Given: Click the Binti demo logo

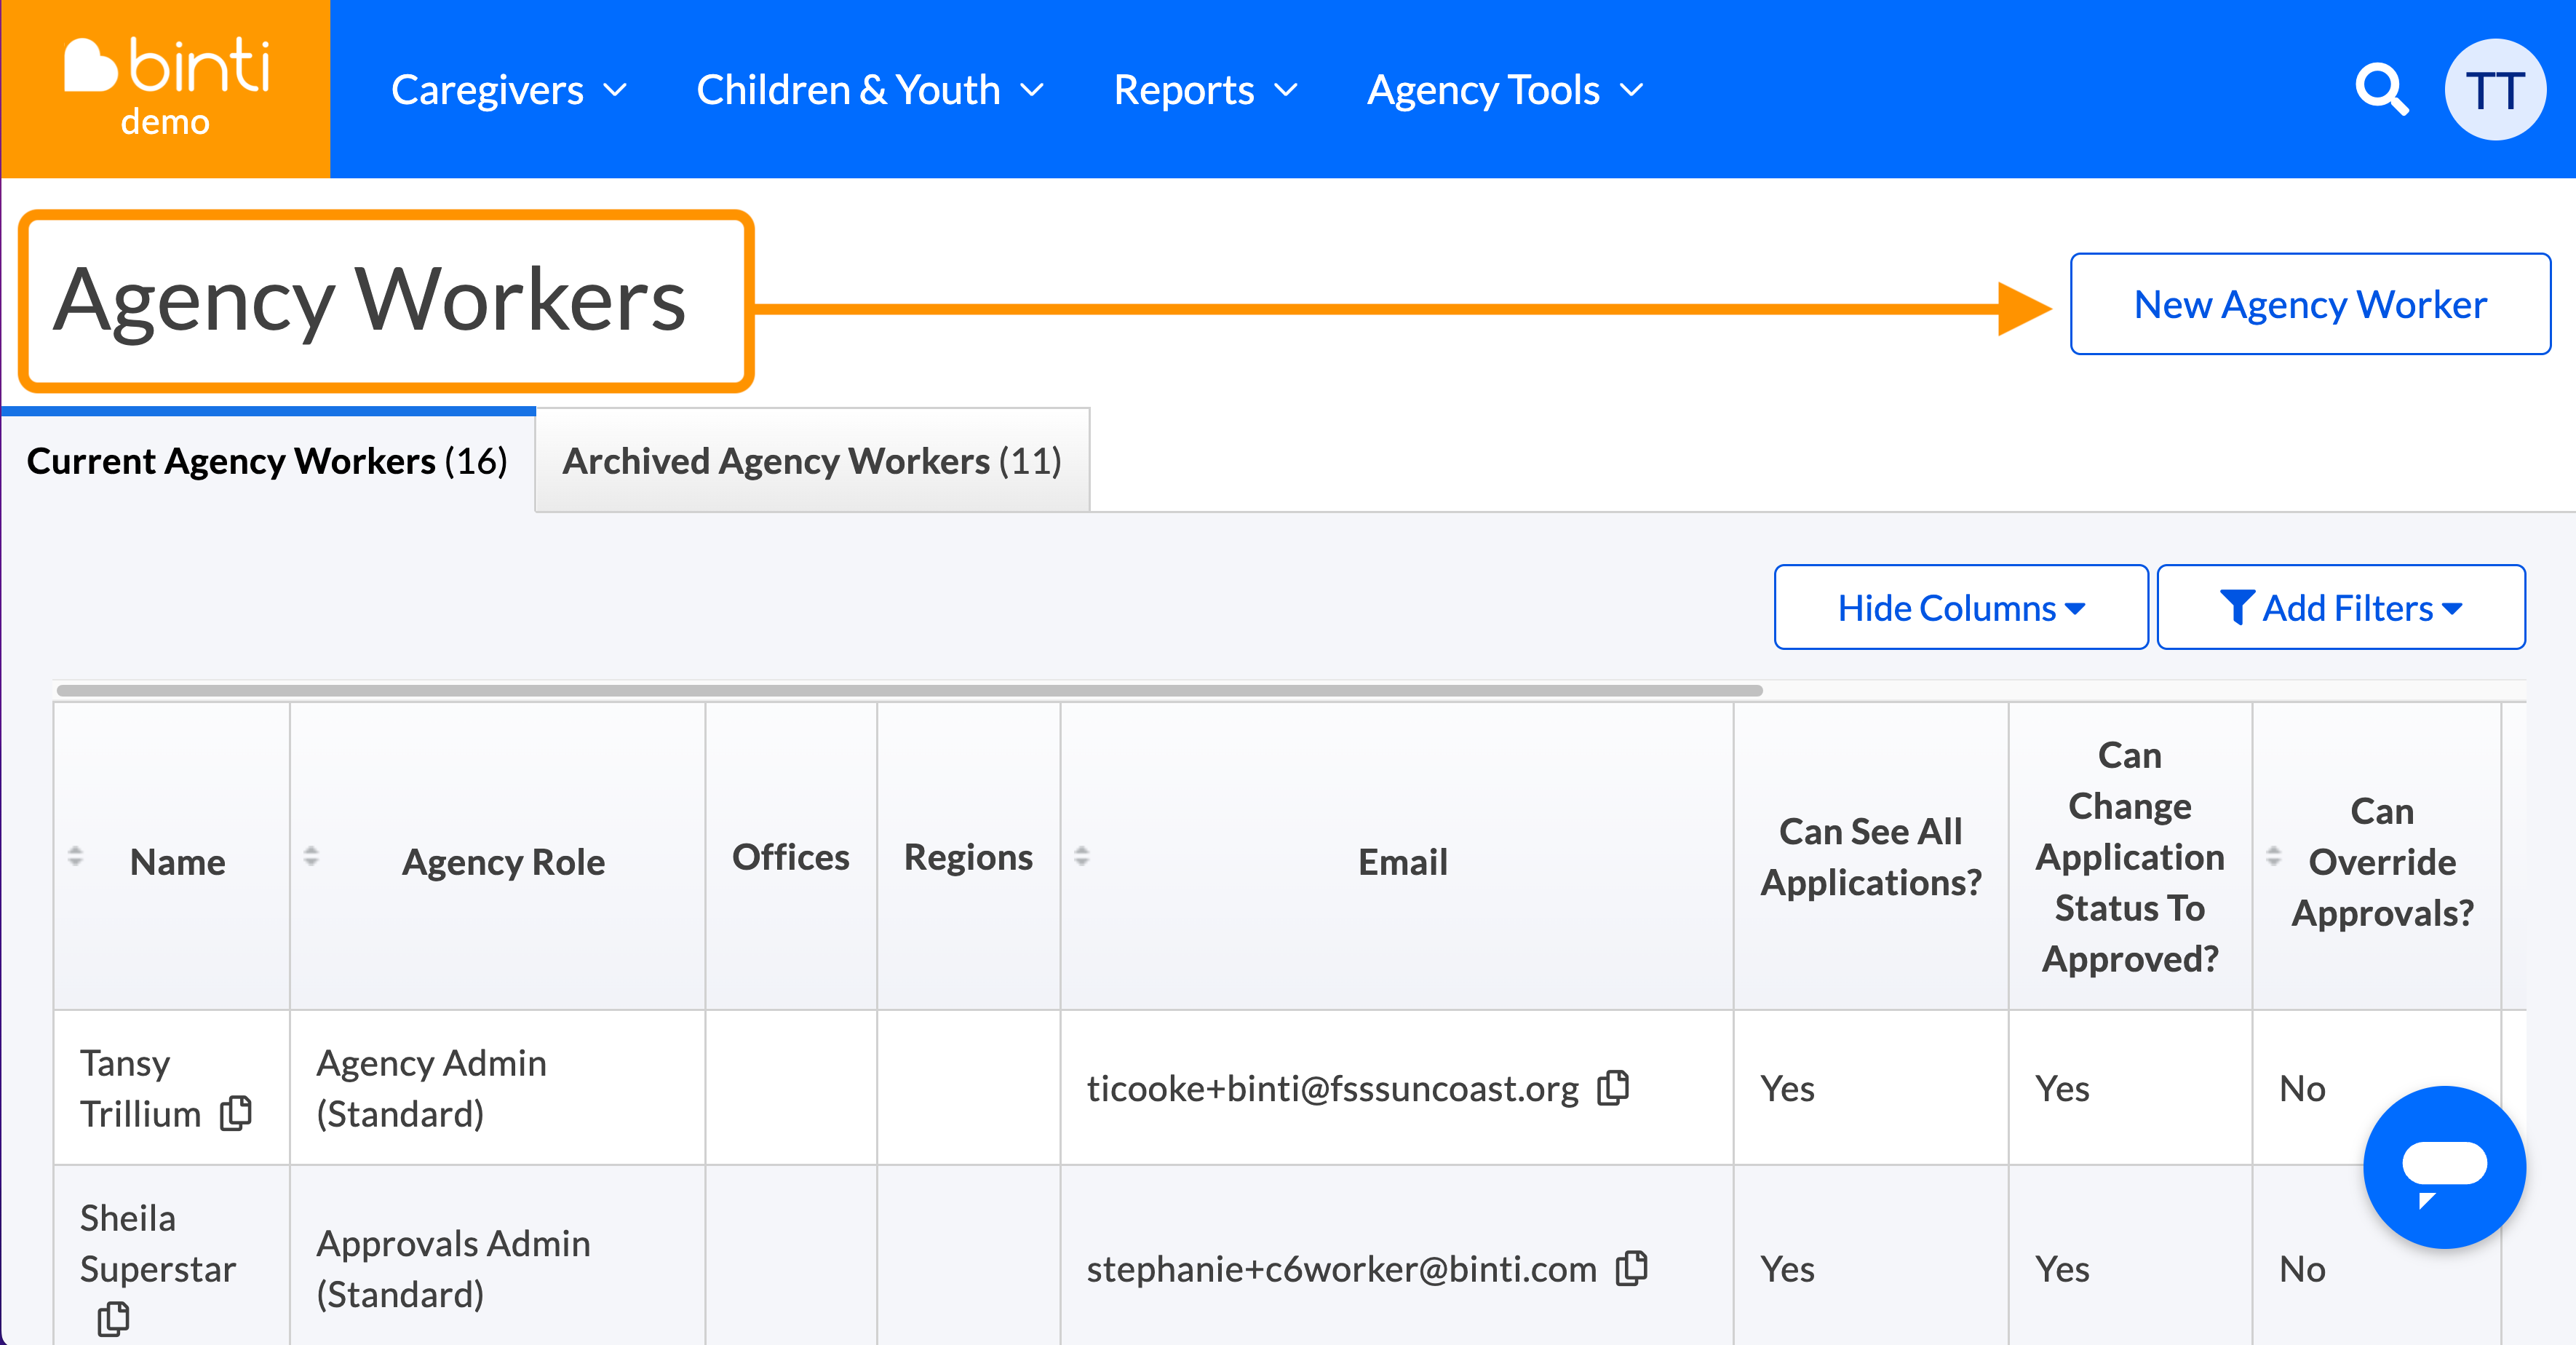Looking at the screenshot, I should pos(166,88).
